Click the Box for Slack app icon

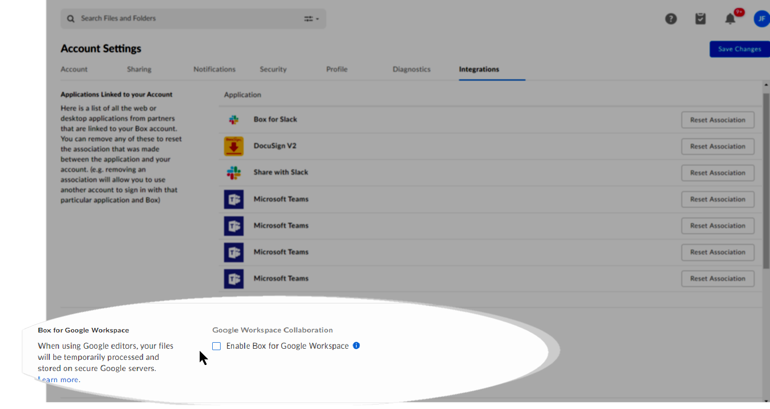pyautogui.click(x=234, y=120)
